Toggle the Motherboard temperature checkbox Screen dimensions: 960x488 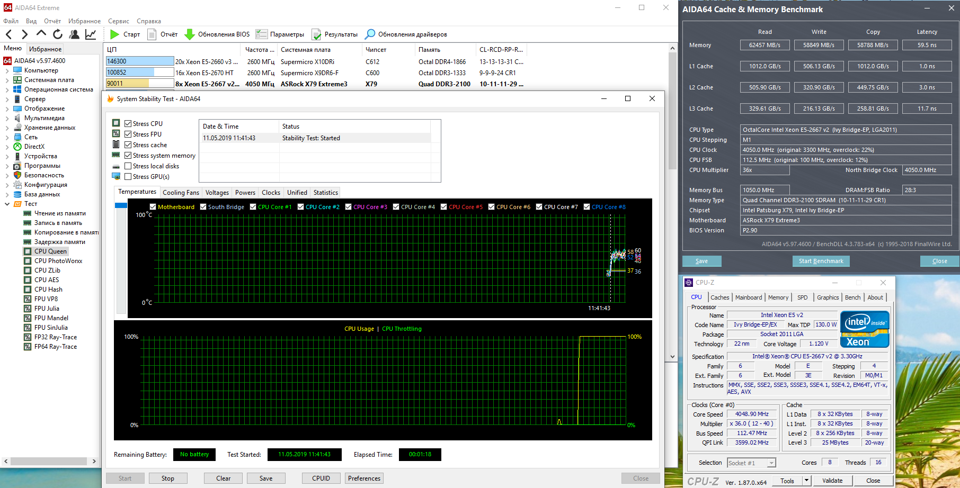[153, 207]
